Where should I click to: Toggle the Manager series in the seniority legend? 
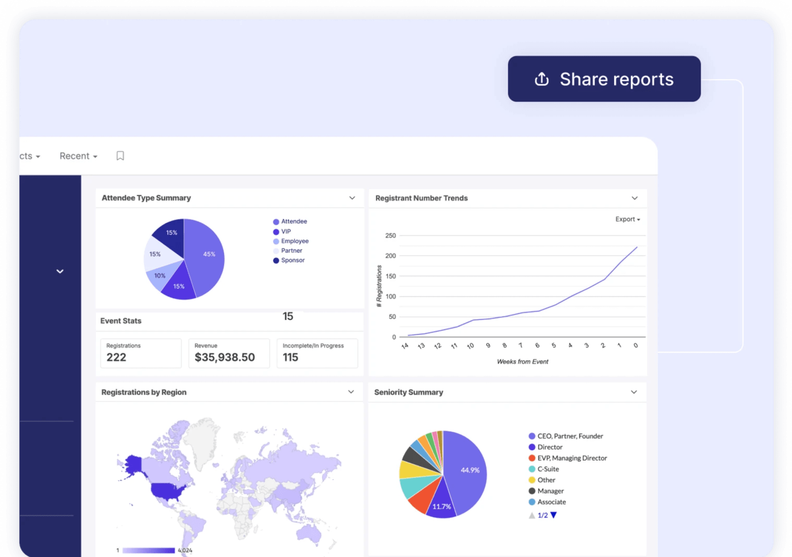[x=550, y=491]
